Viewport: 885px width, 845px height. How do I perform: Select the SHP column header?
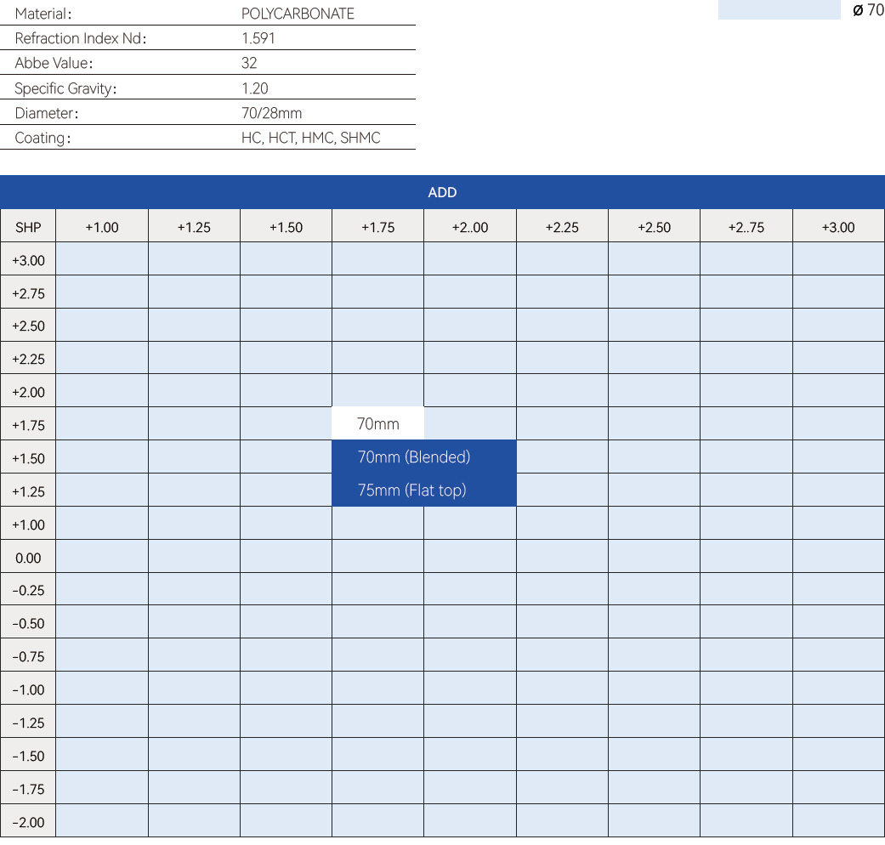(x=28, y=227)
